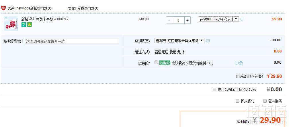The width and height of the screenshot is (289, 127).
Task: Click the red shop badge icon
Action: [3, 8]
